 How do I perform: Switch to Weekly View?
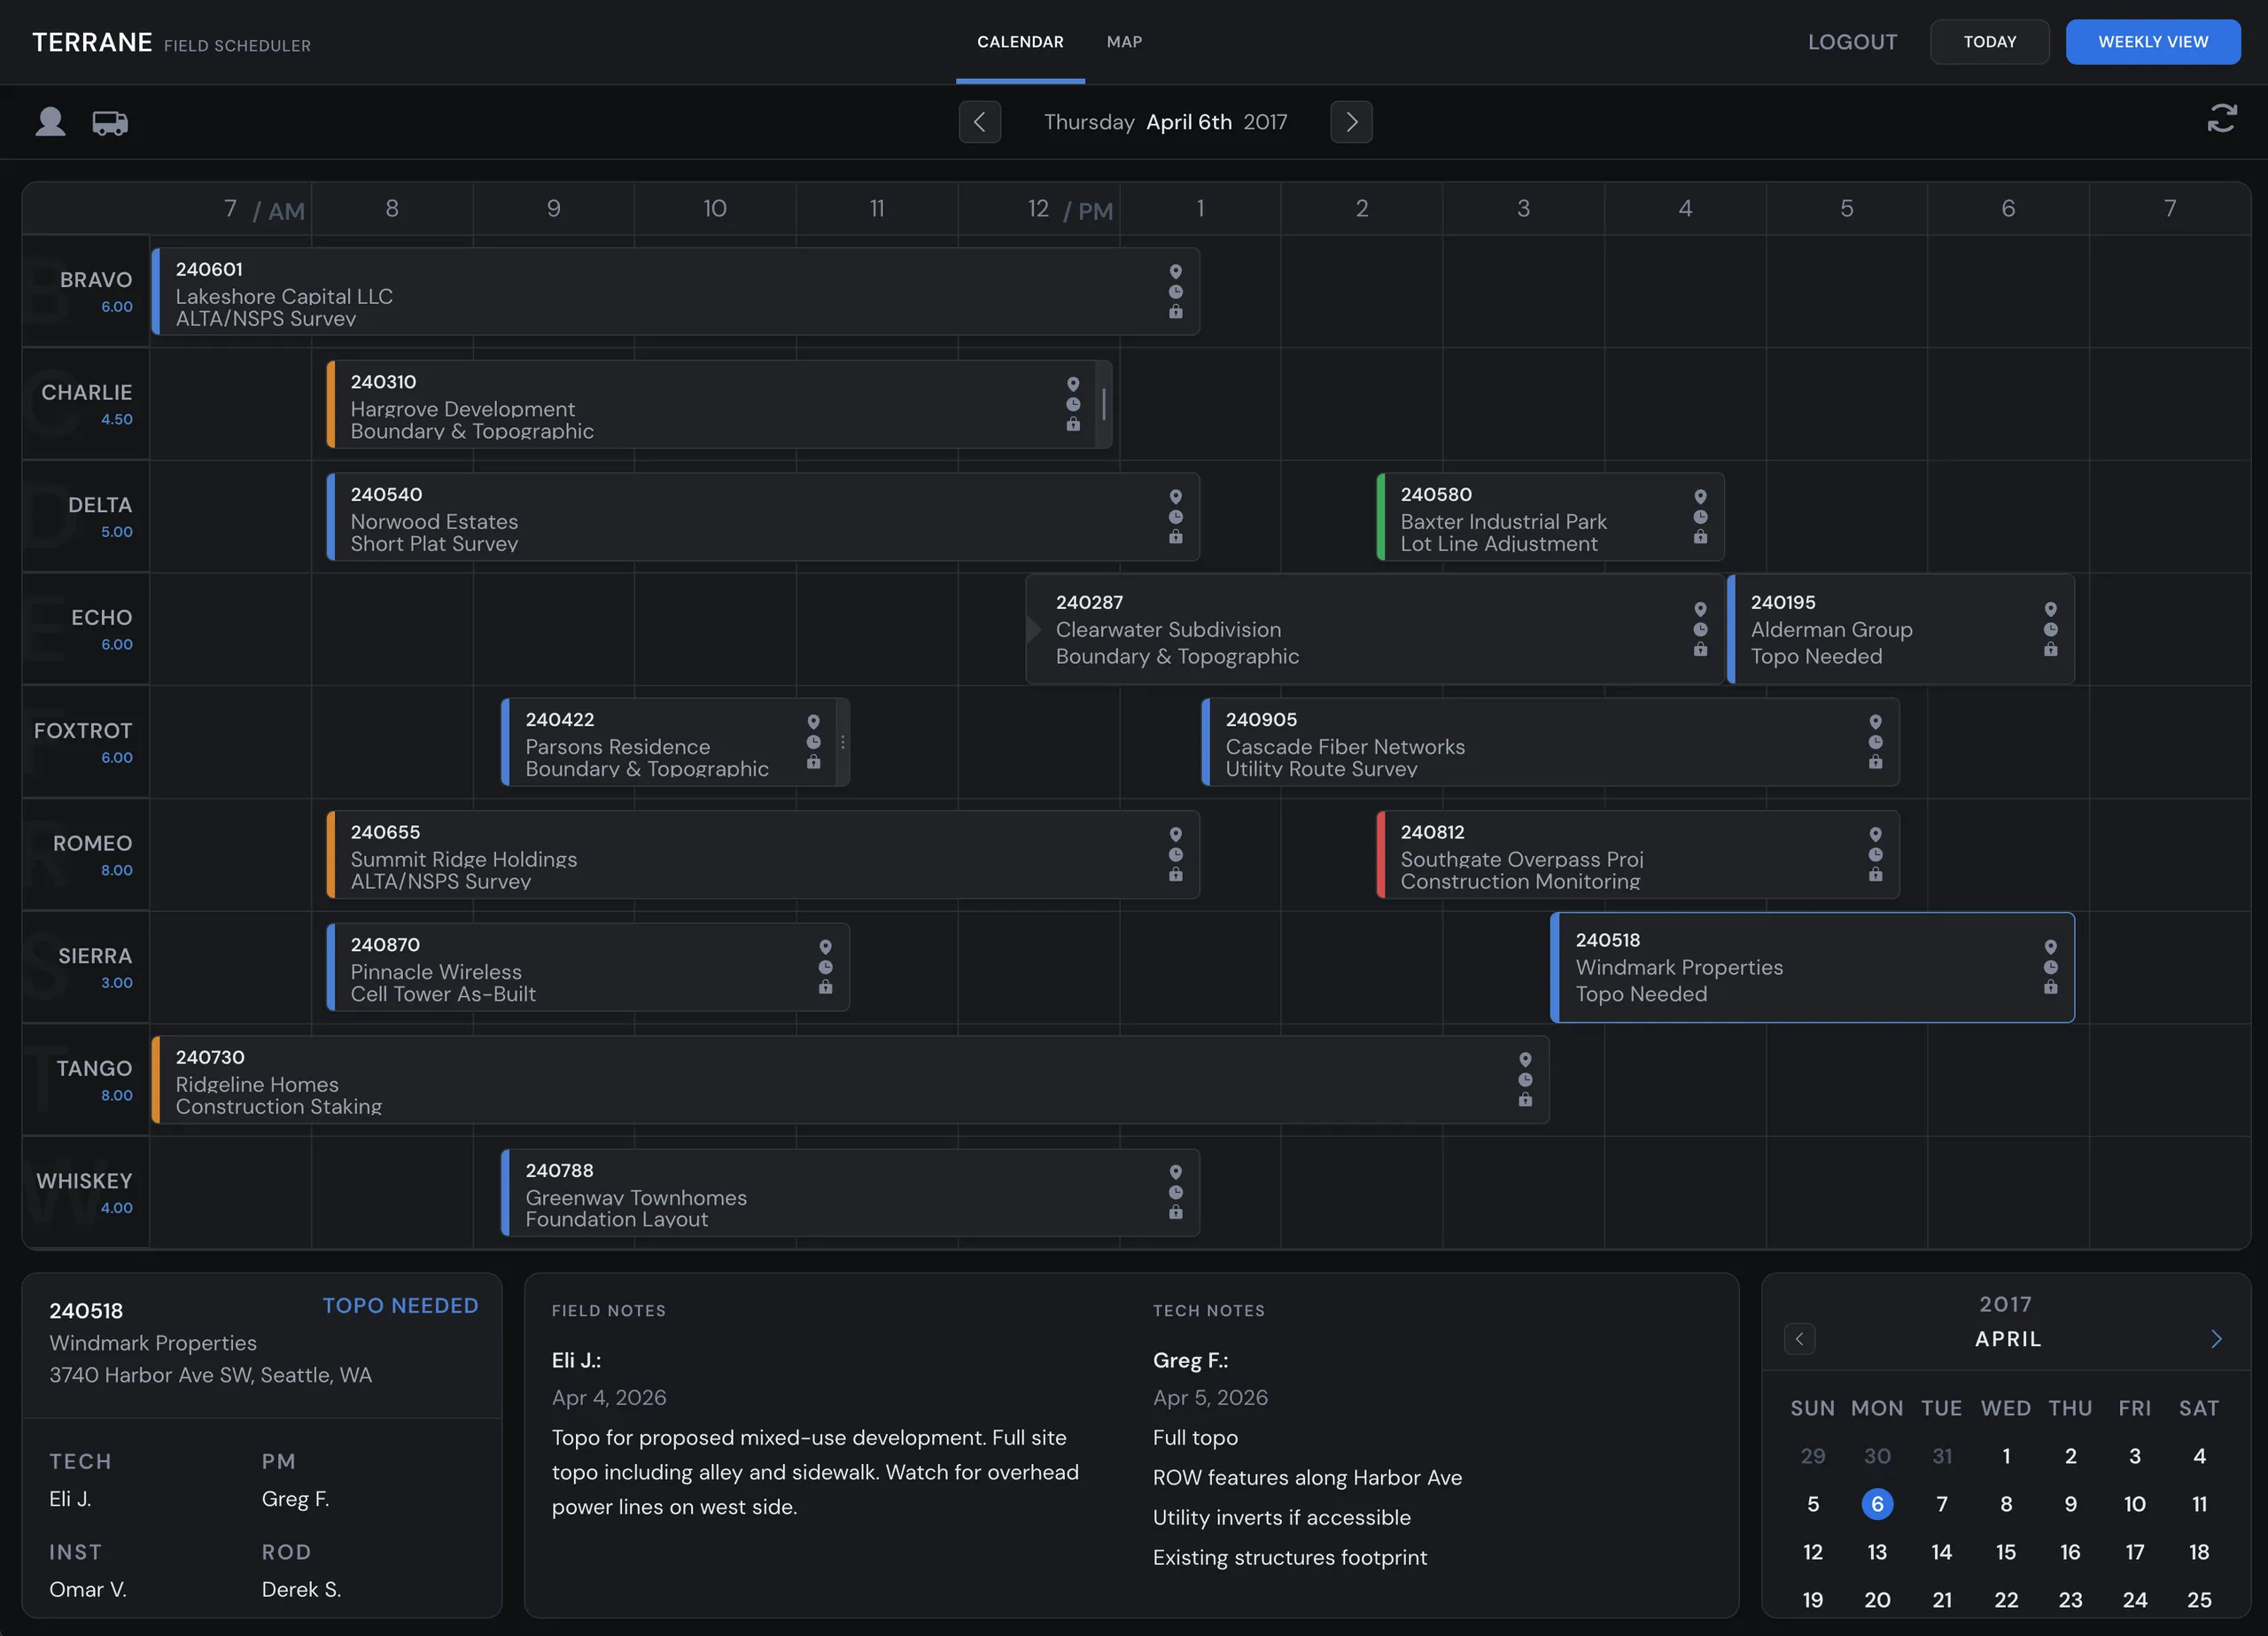click(2152, 42)
